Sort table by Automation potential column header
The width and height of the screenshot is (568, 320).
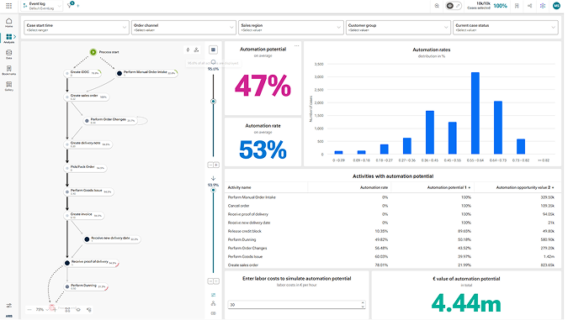[448, 187]
